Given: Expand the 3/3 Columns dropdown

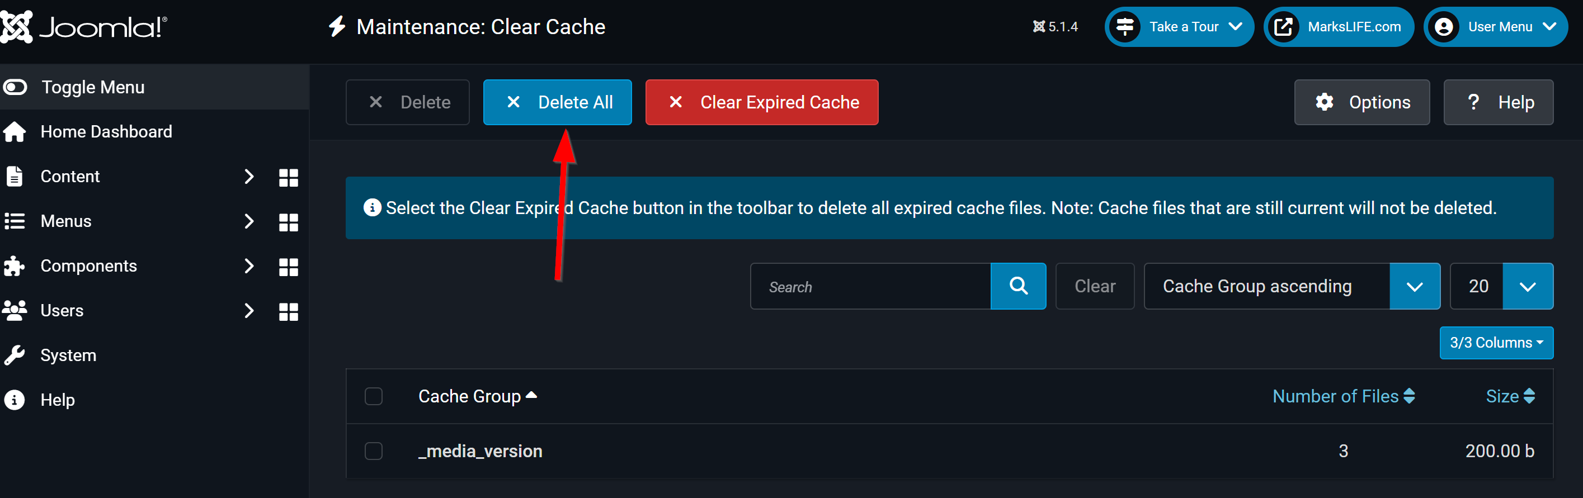Looking at the screenshot, I should click(x=1496, y=343).
